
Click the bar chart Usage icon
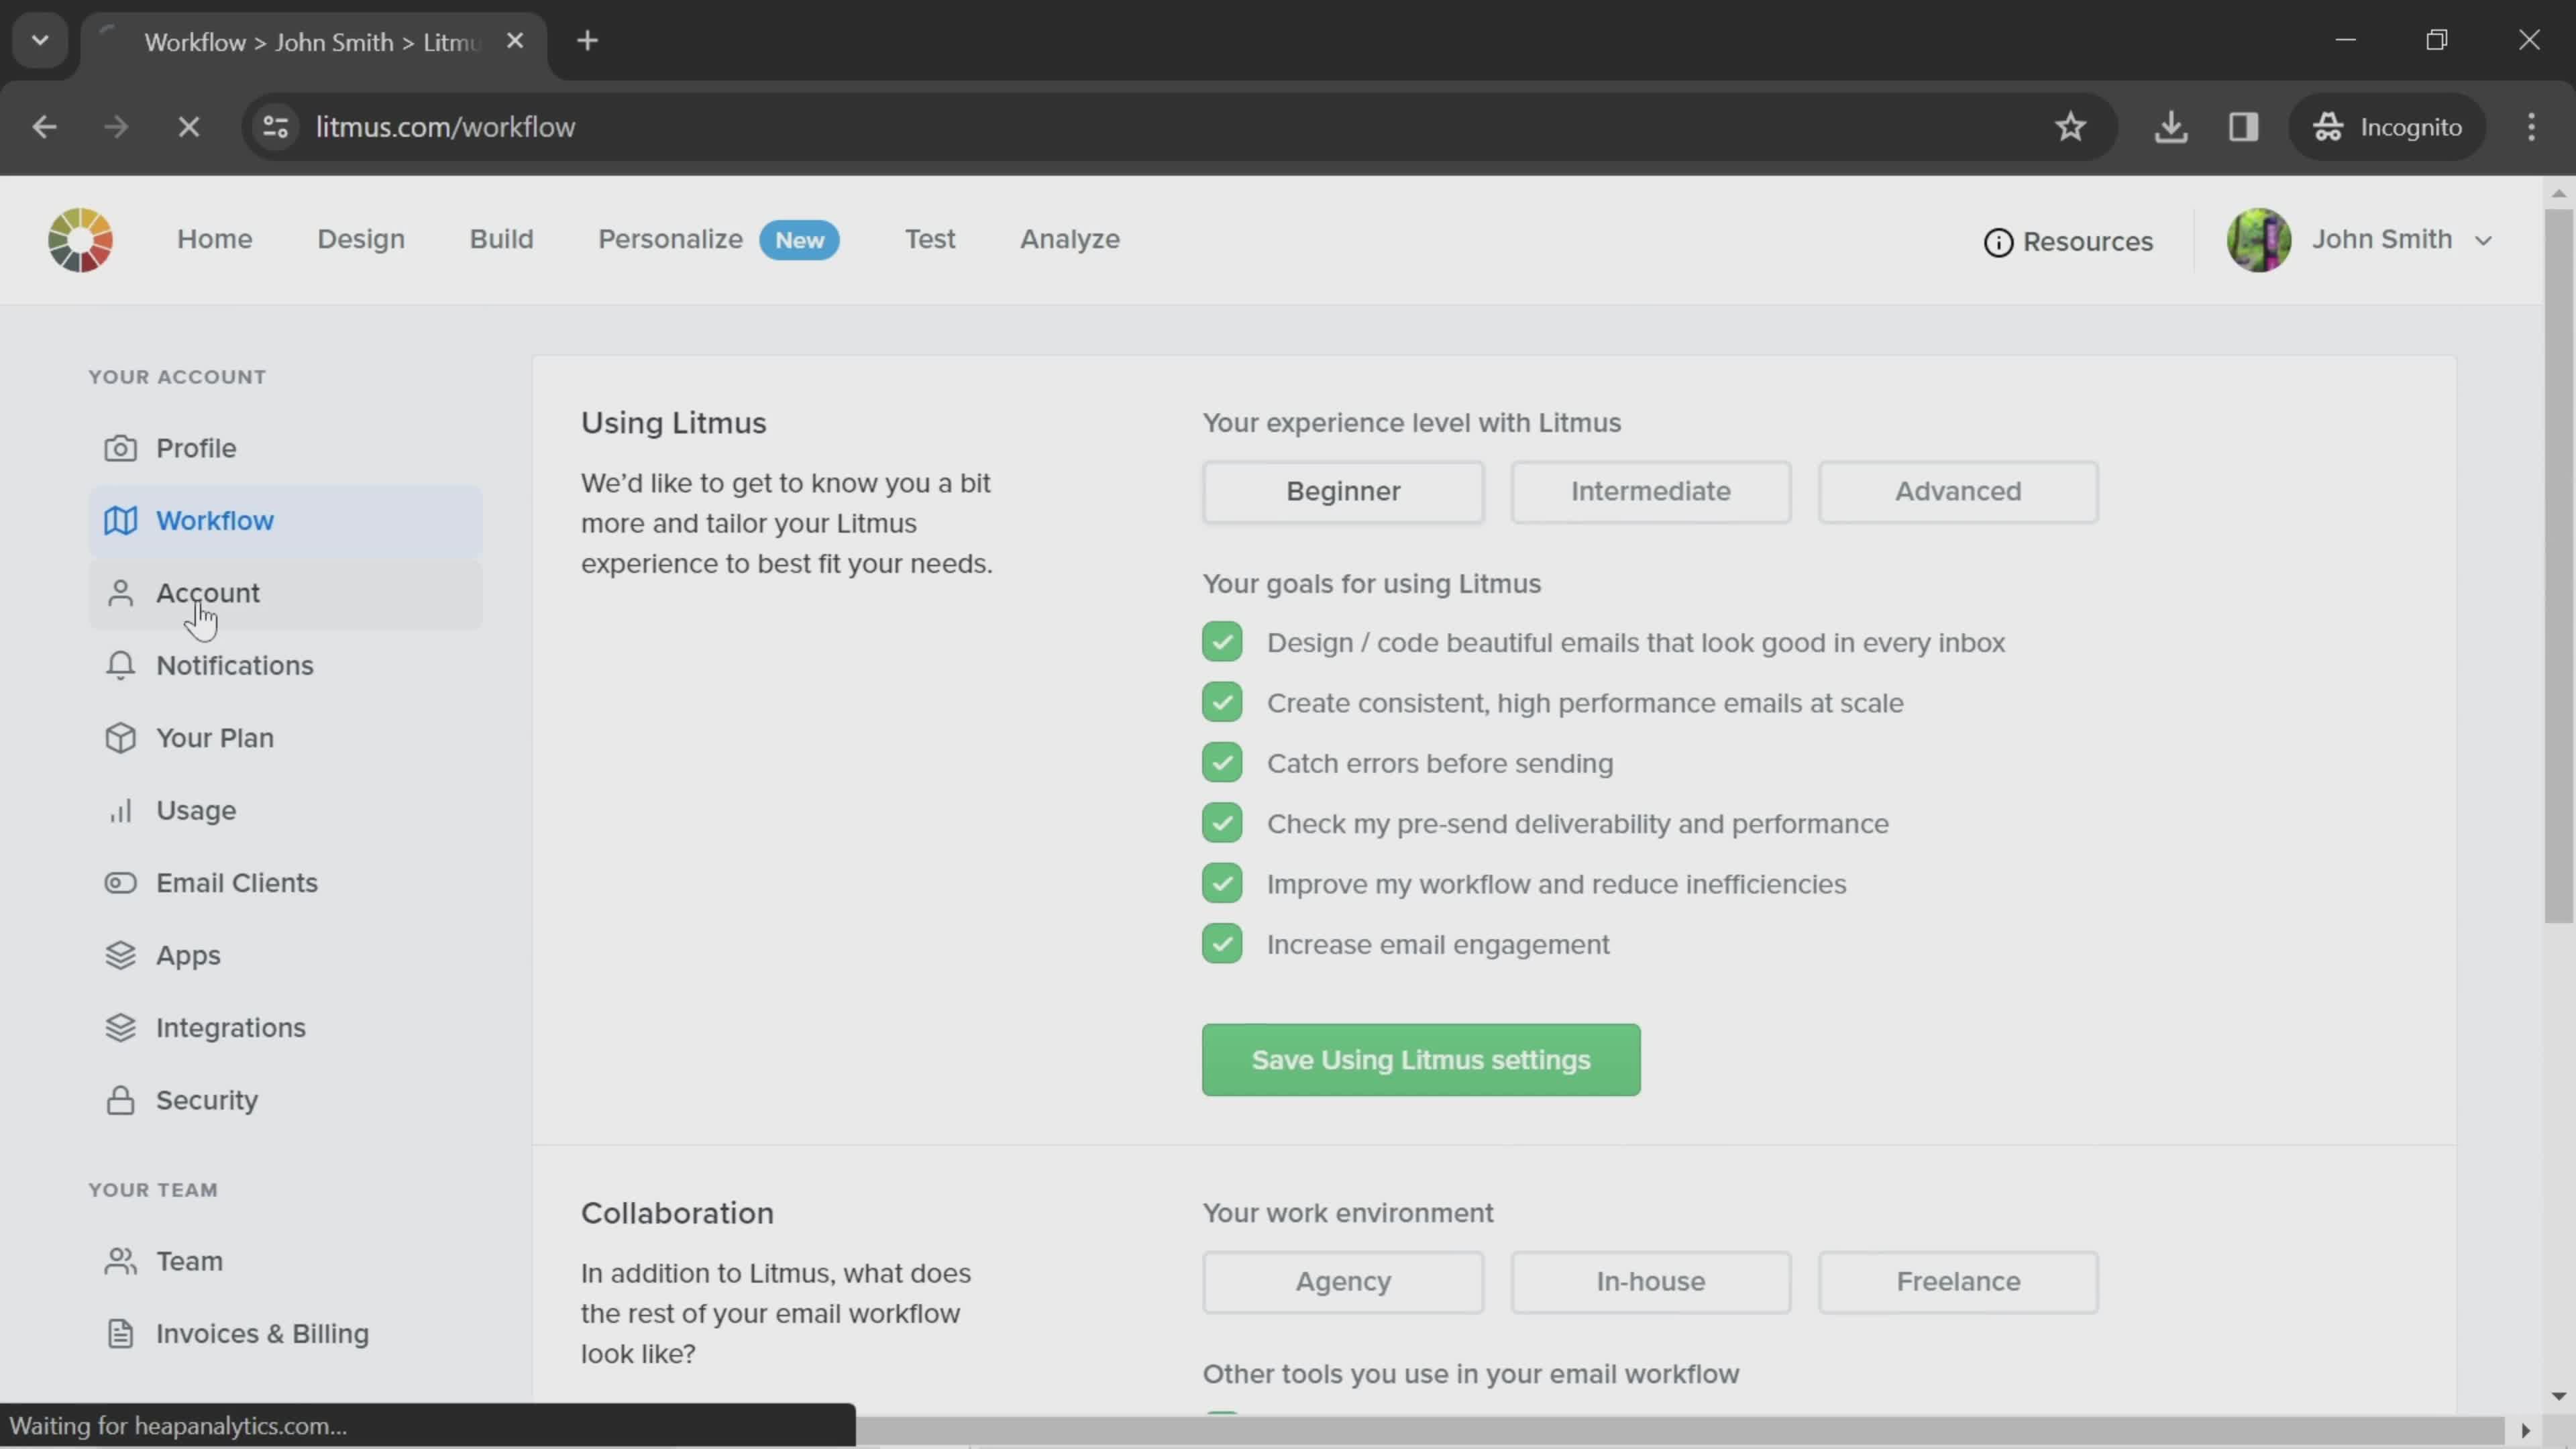click(x=120, y=810)
